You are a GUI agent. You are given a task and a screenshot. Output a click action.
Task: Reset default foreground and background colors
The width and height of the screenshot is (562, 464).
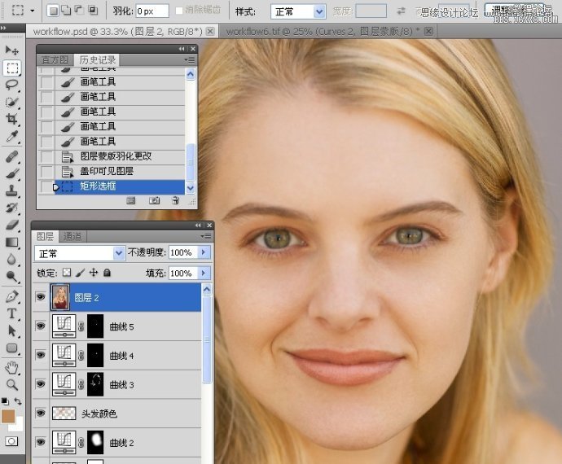[x=5, y=401]
